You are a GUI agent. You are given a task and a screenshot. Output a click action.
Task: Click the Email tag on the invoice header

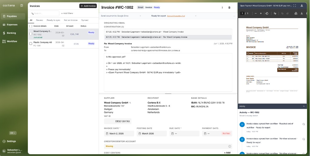[140, 8]
